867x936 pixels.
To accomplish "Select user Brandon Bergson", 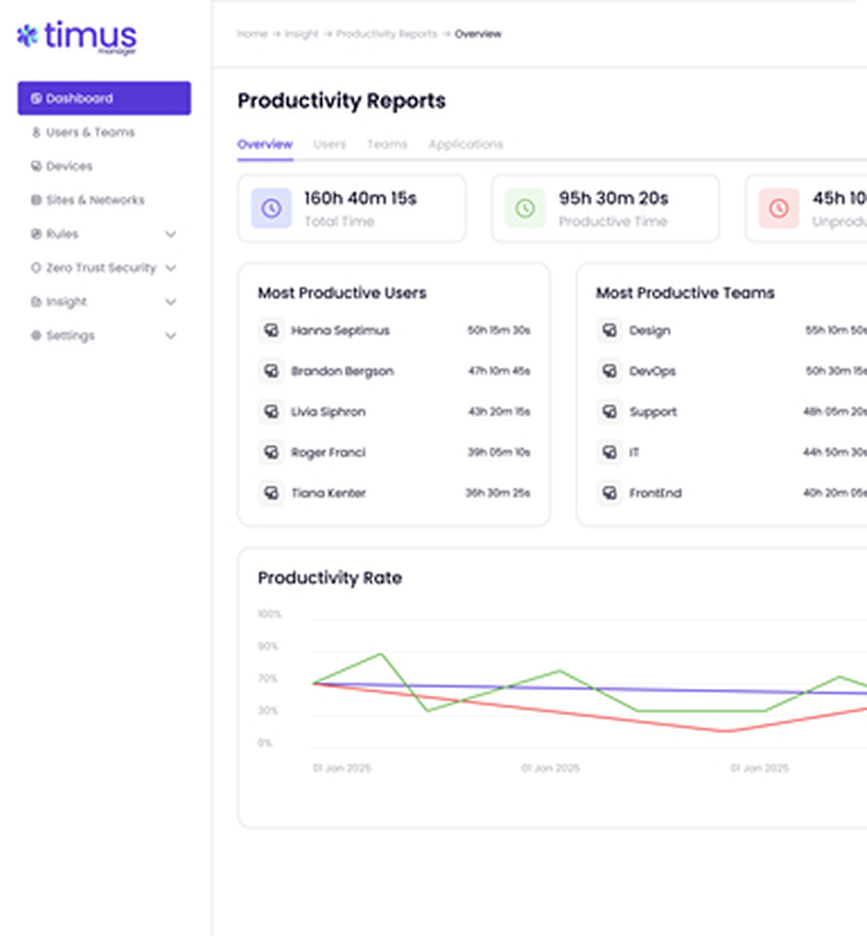I will (x=342, y=372).
